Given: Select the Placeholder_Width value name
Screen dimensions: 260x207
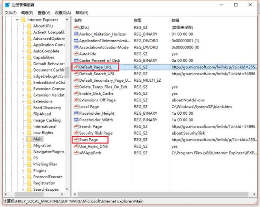Looking at the screenshot, I should [96, 120].
